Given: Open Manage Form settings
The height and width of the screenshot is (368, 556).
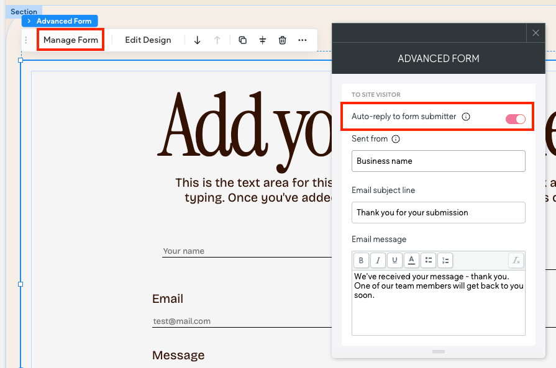Looking at the screenshot, I should click(x=71, y=40).
